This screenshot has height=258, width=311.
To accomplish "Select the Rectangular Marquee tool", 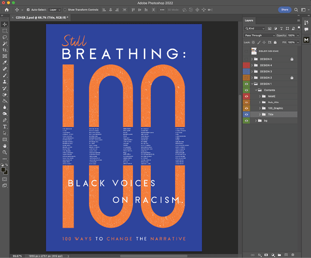I will pos(4,31).
